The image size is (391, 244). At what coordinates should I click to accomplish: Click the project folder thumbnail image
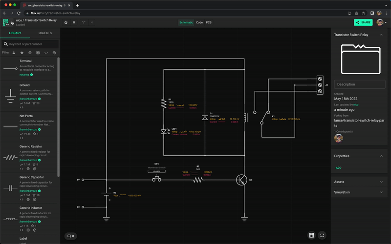click(361, 59)
